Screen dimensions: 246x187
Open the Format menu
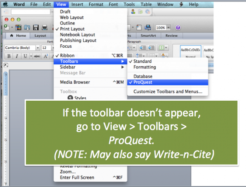(x=96, y=5)
